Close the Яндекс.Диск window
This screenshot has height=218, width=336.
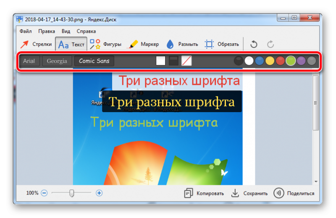(310, 18)
